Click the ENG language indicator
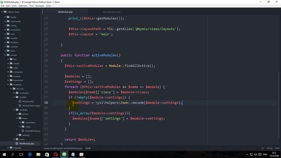The width and height of the screenshot is (281, 158). [x=265, y=154]
